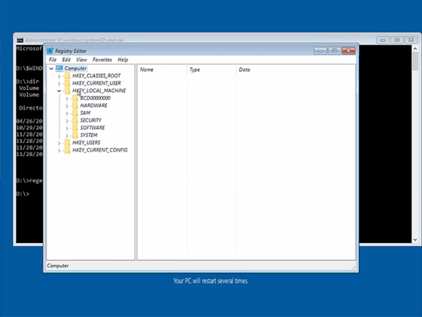Close the cmd.exe command prompt window

(411, 40)
